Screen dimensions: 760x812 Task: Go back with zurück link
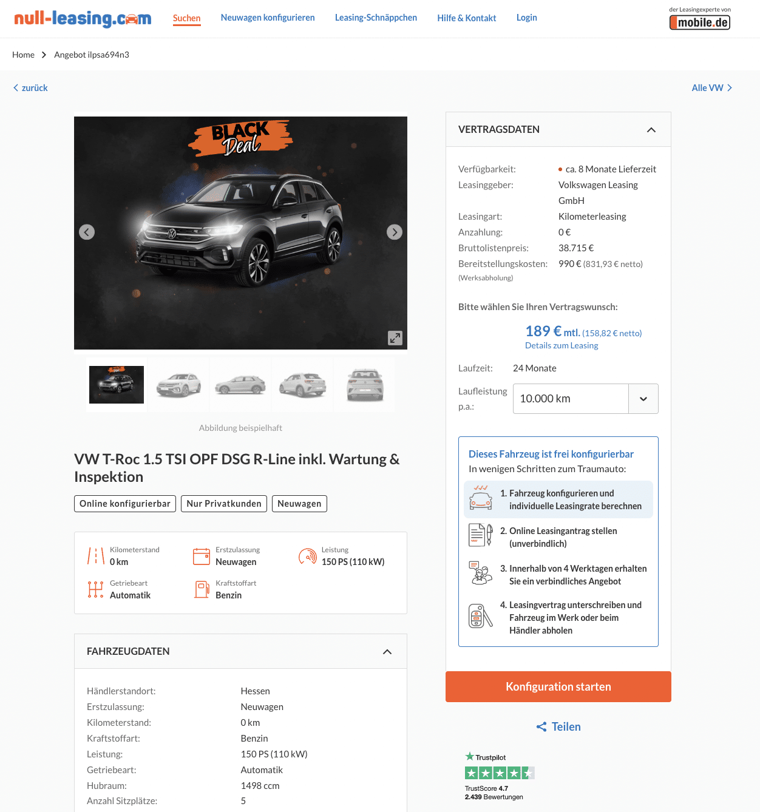point(30,88)
